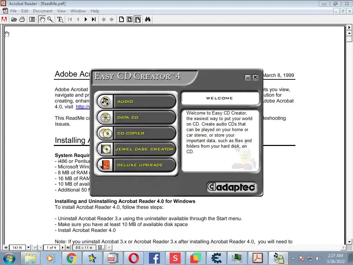Open the Action Center flag icon
The image size is (353, 265).
(x=302, y=258)
